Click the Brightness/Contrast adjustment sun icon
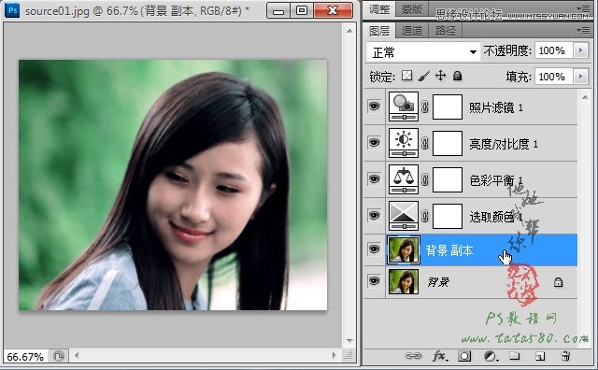The height and width of the screenshot is (370, 598). coord(404,143)
